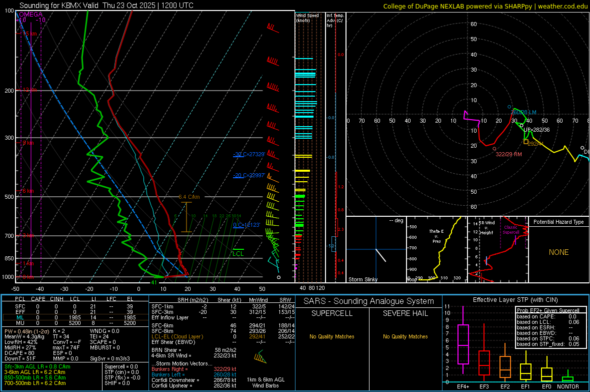Click the Wind Speed (knots) header
This screenshot has width=590, height=392.
click(x=307, y=18)
